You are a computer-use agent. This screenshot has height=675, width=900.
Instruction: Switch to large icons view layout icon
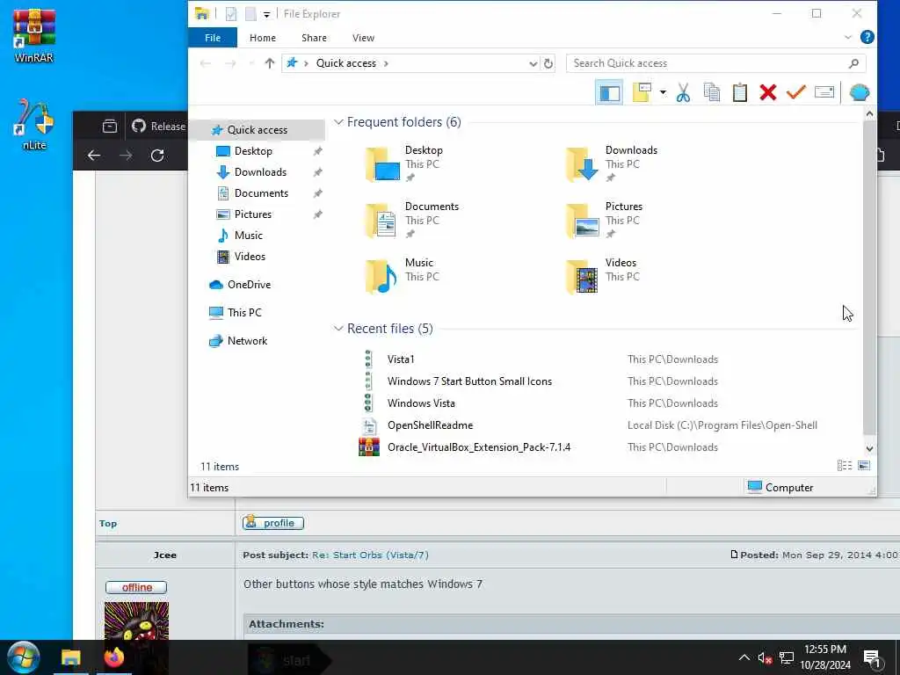click(864, 466)
